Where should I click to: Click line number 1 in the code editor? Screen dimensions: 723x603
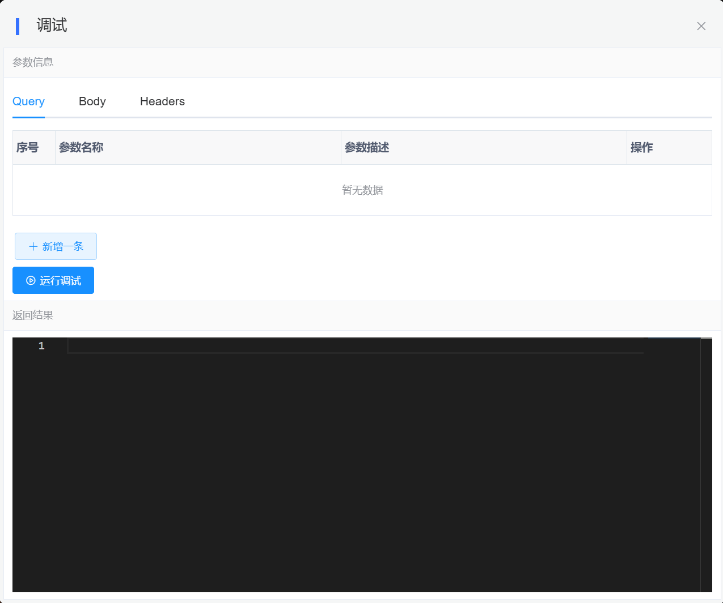coord(41,346)
